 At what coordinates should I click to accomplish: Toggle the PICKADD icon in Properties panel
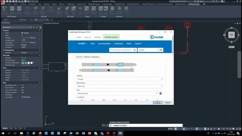[34, 27]
